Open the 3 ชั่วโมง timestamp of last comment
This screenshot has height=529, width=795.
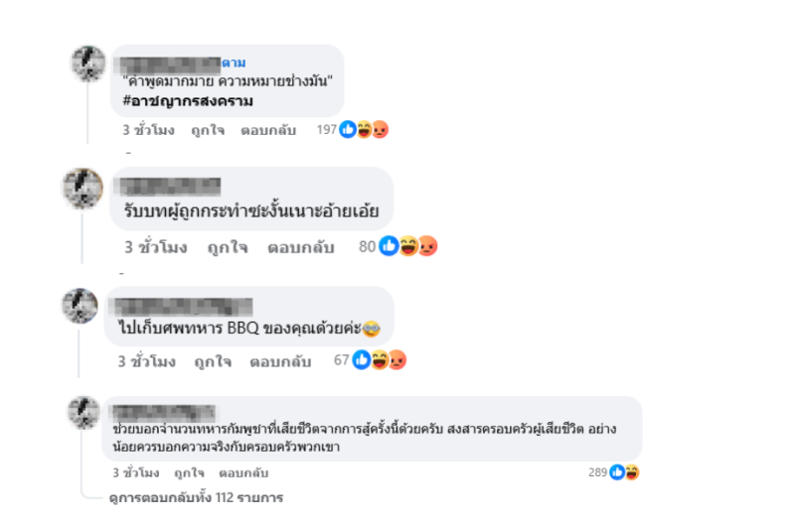[x=136, y=472]
